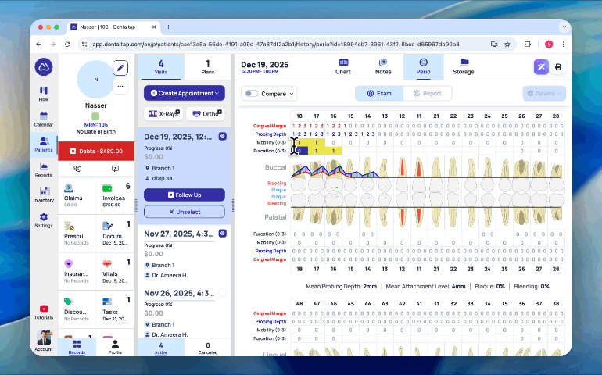
Task: Toggle the Nov 27, 2025 visit checkbox
Action: pos(222,233)
